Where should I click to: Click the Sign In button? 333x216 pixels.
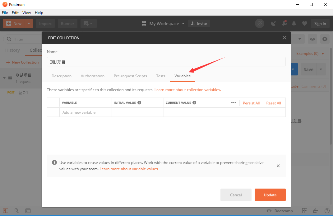pyautogui.click(x=320, y=23)
